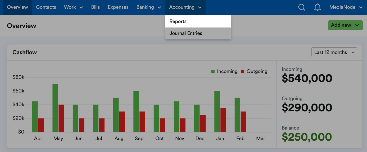Click the search magnifier icon

click(x=302, y=7)
